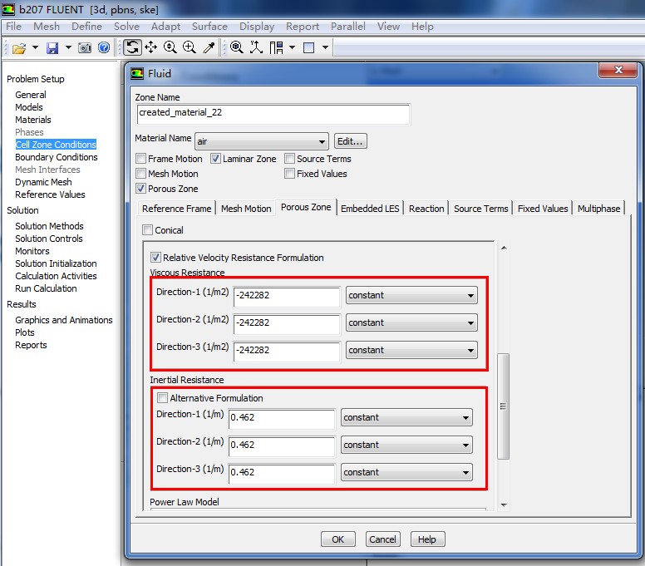
Task: Switch to the Source Terms tab
Action: [x=481, y=209]
